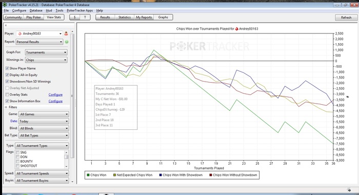Click Configure link next to Overlay Stats

pyautogui.click(x=55, y=94)
